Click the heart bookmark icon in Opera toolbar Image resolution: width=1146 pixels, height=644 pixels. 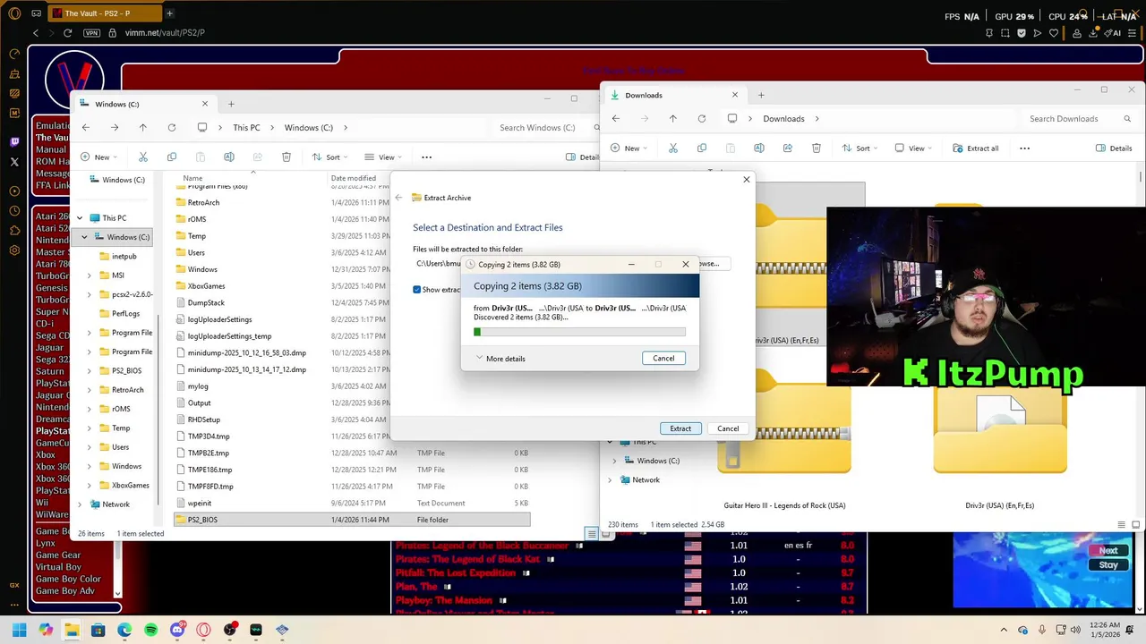(1054, 33)
